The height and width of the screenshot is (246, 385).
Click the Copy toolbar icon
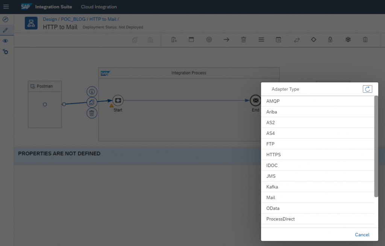[135, 40]
